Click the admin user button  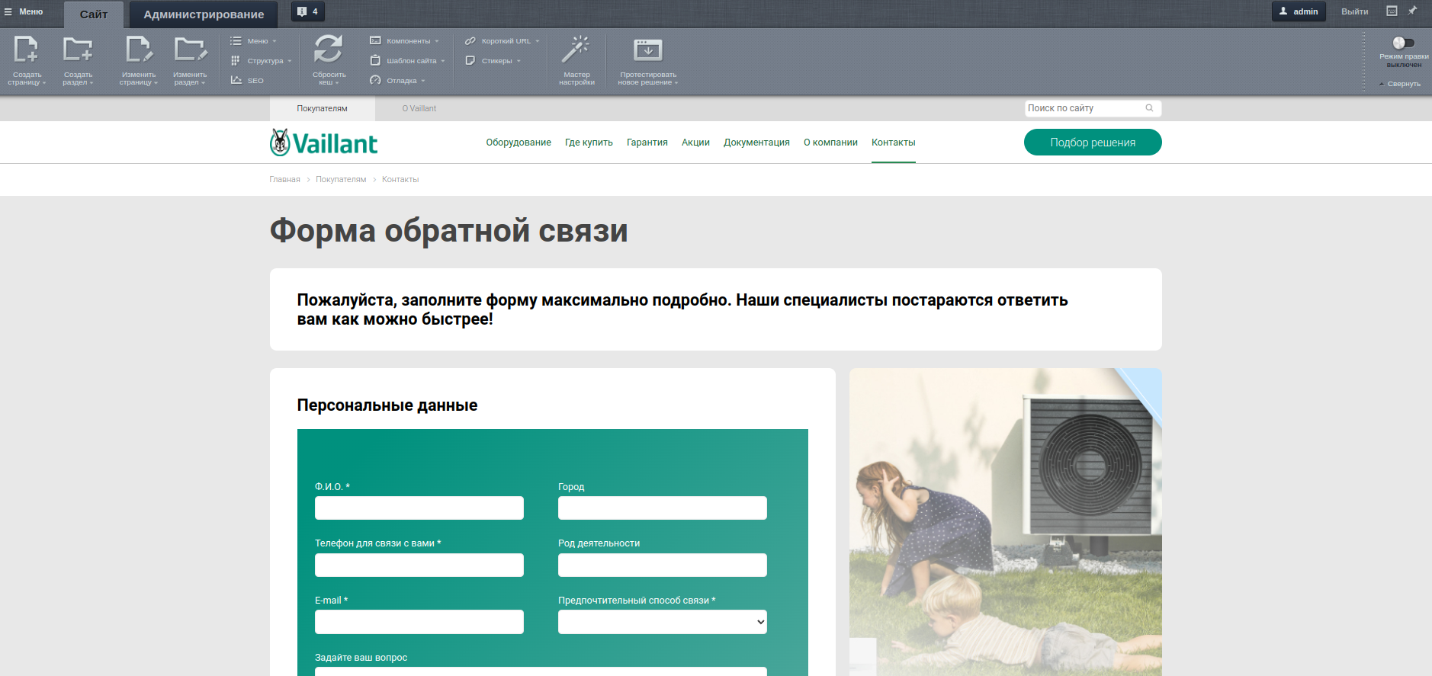[x=1299, y=11]
